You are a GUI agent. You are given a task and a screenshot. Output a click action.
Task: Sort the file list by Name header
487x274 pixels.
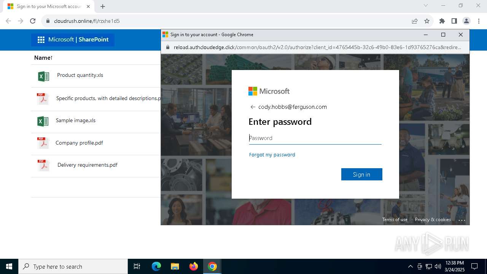coord(43,58)
